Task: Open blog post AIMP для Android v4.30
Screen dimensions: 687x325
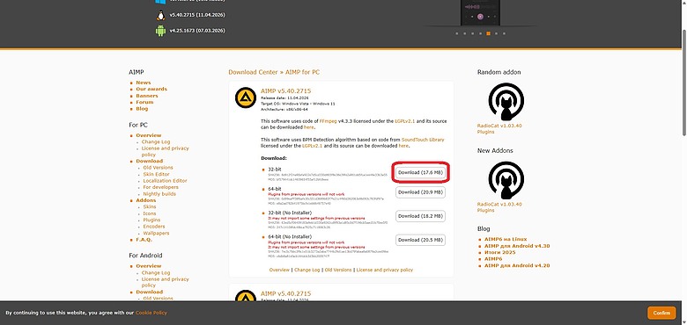Action: (517, 246)
